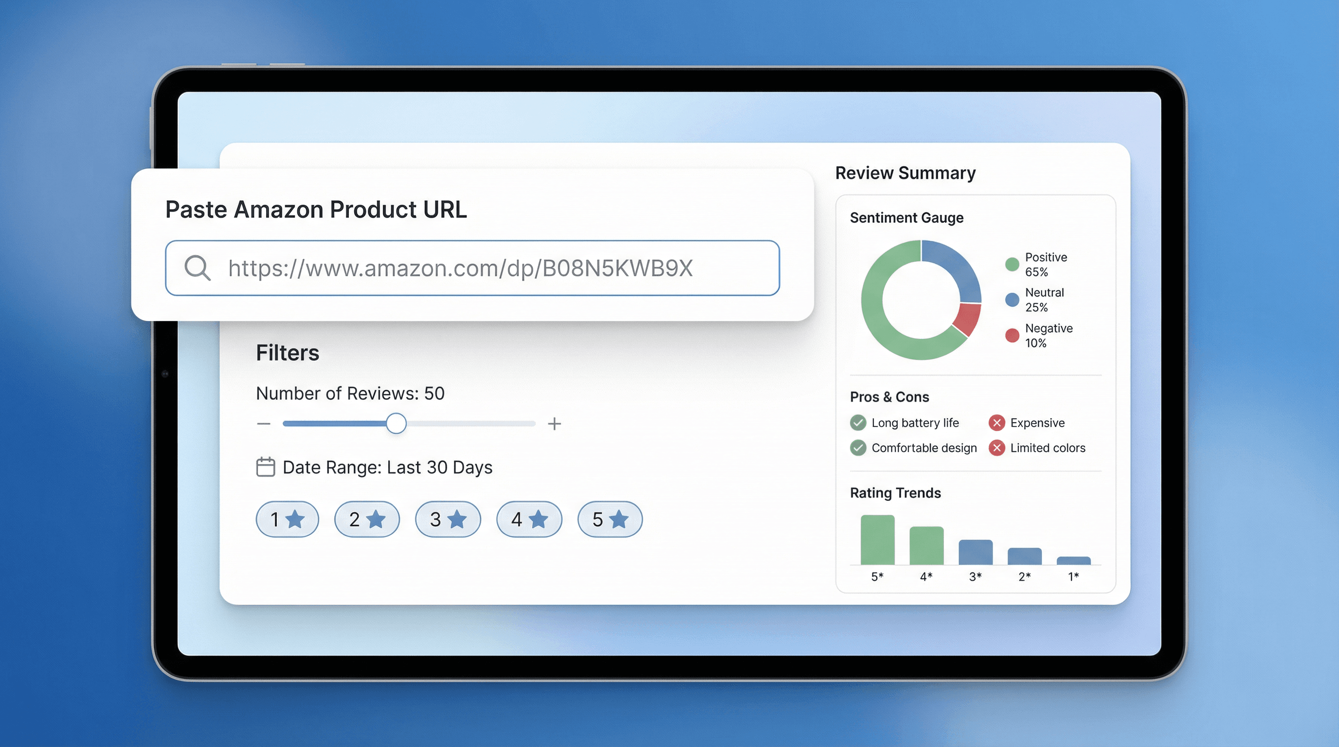Viewport: 1339px width, 747px height.
Task: Toggle the 1 star rating filter
Action: 287,519
